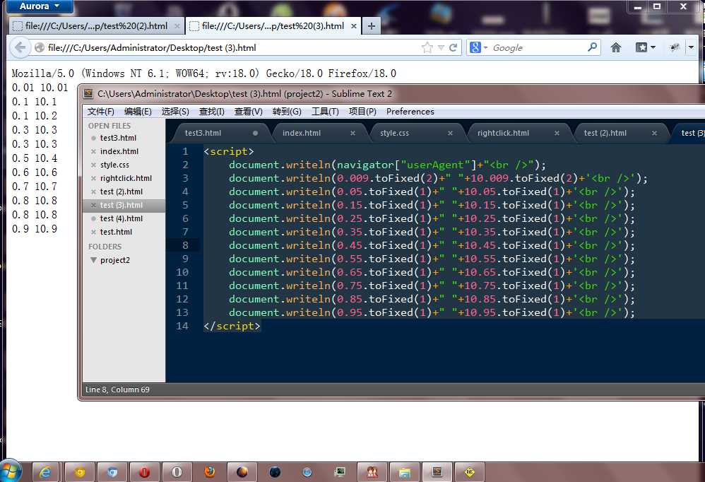
Task: Click the Sublime Text title bar icon
Action: 88,93
